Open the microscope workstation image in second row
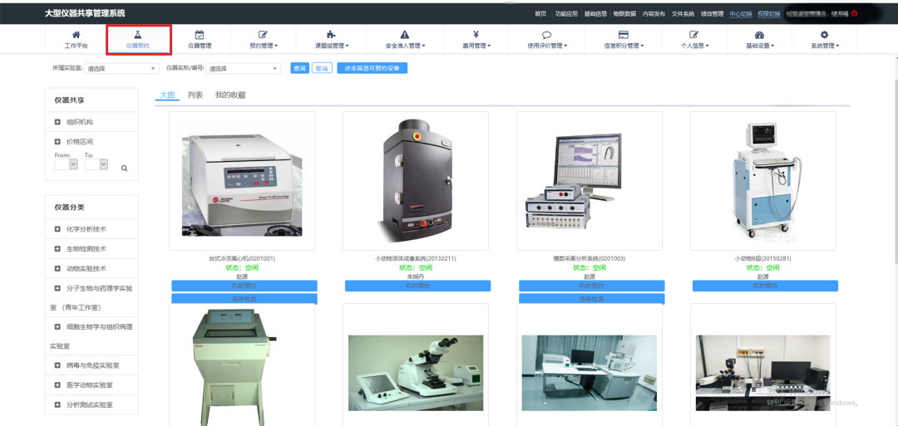The width and height of the screenshot is (898, 426). pyautogui.click(x=416, y=373)
